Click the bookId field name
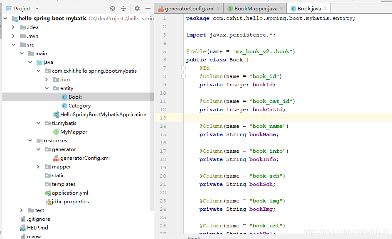The width and height of the screenshot is (392, 239). (262, 85)
